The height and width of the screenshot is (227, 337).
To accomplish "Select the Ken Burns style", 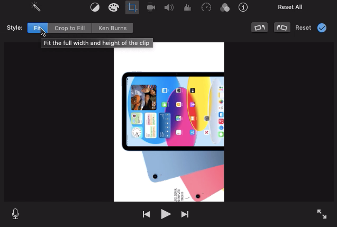I will tap(112, 28).
